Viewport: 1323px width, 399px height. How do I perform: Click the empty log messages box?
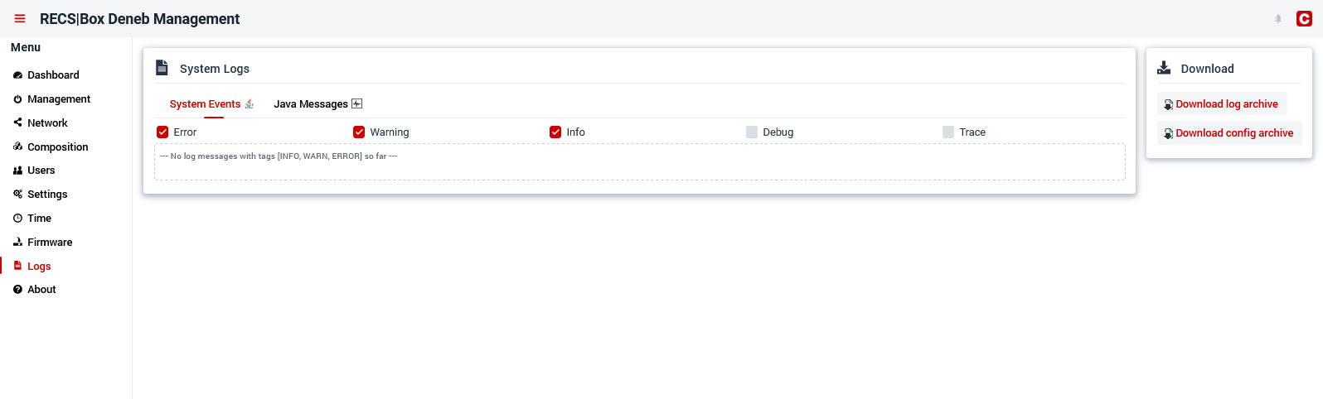(x=640, y=162)
